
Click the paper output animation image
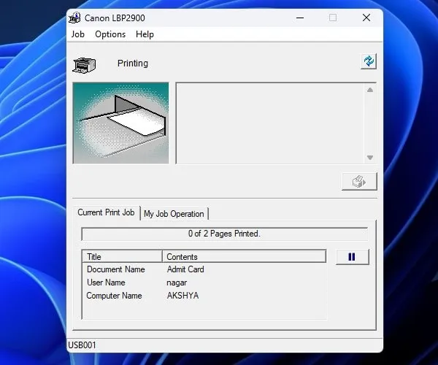pyautogui.click(x=120, y=123)
